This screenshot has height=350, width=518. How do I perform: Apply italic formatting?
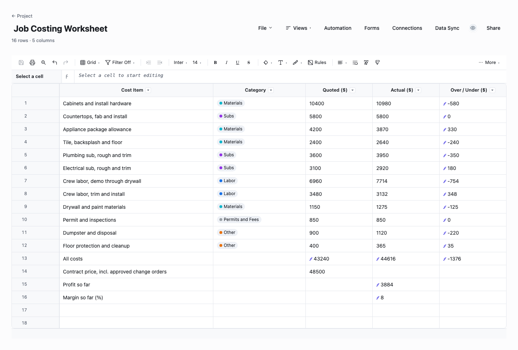(x=227, y=63)
